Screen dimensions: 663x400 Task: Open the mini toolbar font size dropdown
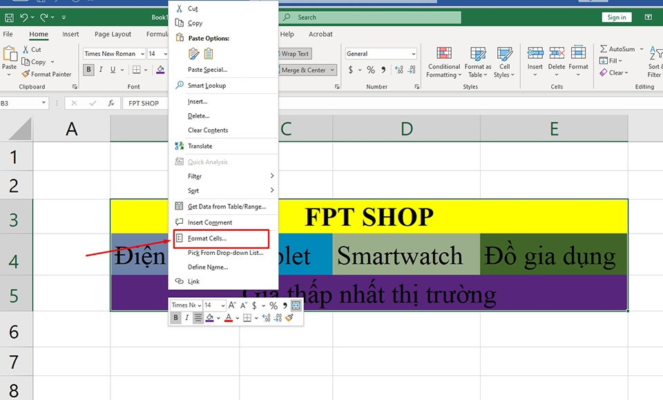(223, 305)
